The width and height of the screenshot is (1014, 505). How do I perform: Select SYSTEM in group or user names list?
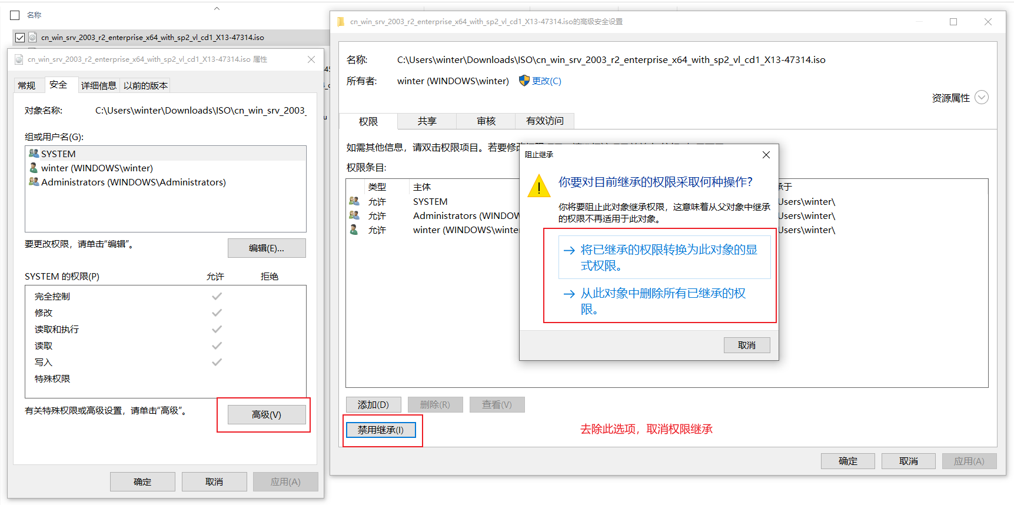click(165, 154)
